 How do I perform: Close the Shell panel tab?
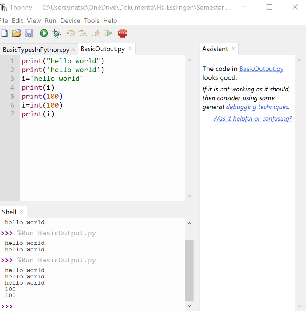(22, 212)
